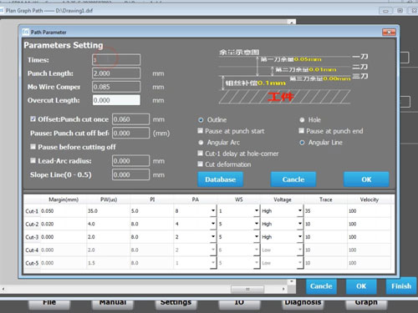Screen dimensions: 418x313
Task: Click horizontal scrollbar right arrow
Action: 283,289
